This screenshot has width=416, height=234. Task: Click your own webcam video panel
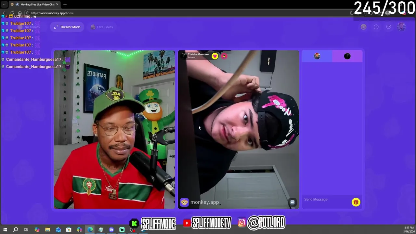pyautogui.click(x=114, y=129)
